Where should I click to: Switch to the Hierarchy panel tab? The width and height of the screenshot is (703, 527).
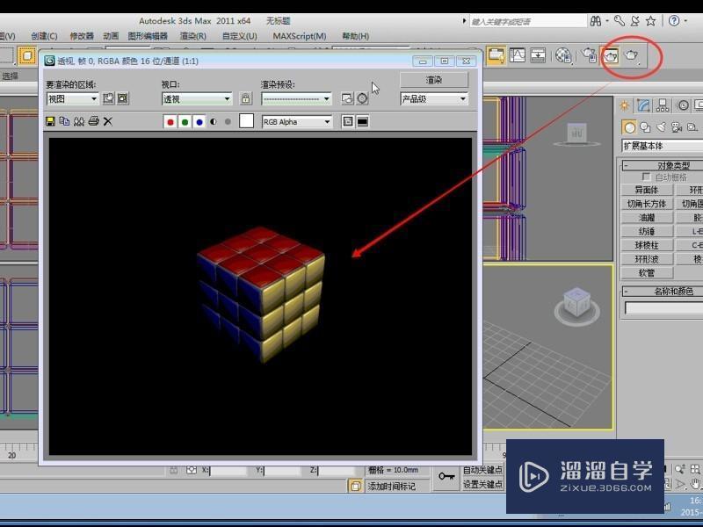pos(663,105)
